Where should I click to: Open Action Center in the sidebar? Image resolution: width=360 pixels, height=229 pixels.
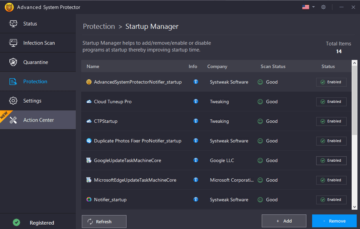click(38, 120)
